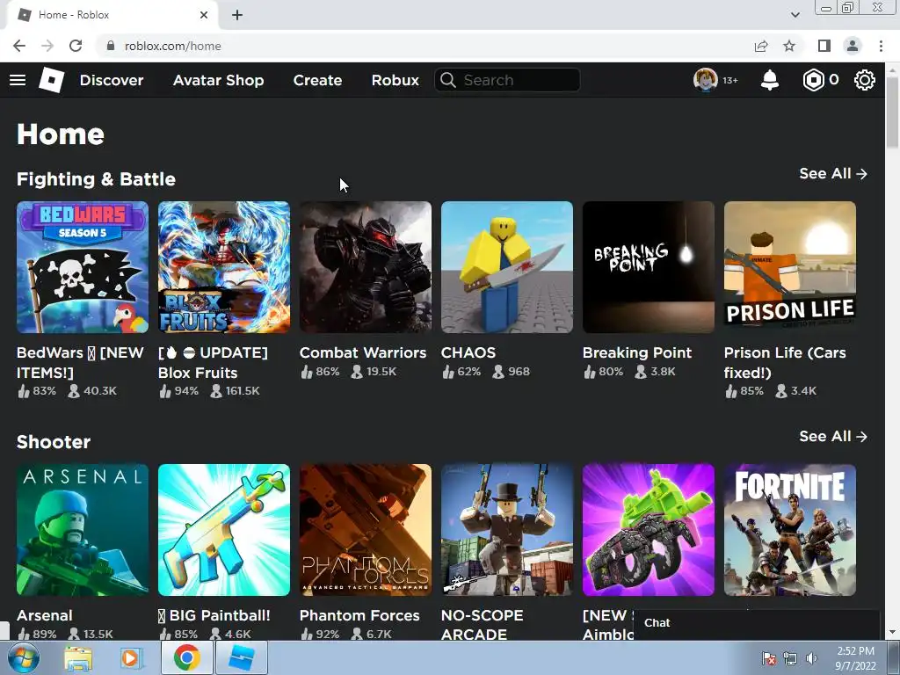Click the Roblox logo icon

tap(51, 80)
